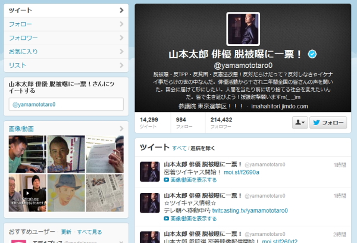Viewport: 357px width, 243px height.
Task: Open the お気に入り sidebar menu item
Action: pyautogui.click(x=66, y=52)
